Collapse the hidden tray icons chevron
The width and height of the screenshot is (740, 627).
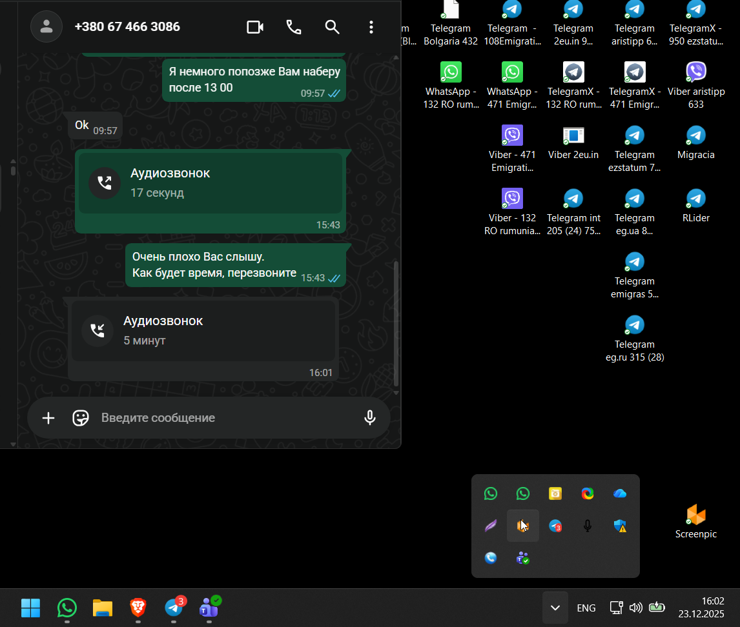[x=555, y=608]
